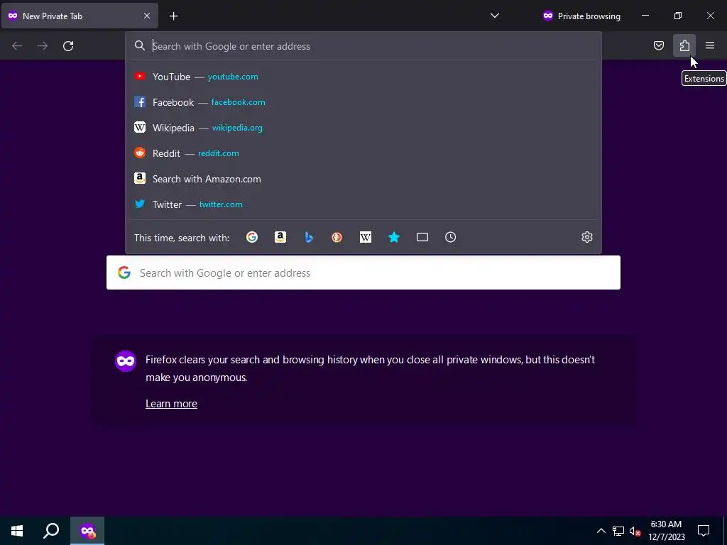Choose the Reddit suggestion
The height and width of the screenshot is (545, 727).
click(363, 153)
